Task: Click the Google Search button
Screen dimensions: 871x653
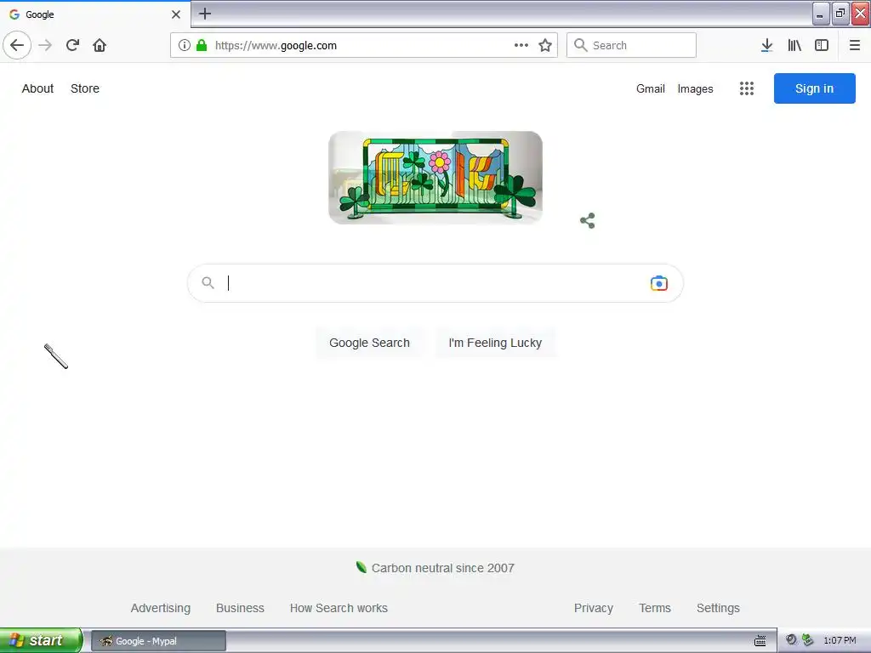Action: click(x=369, y=343)
